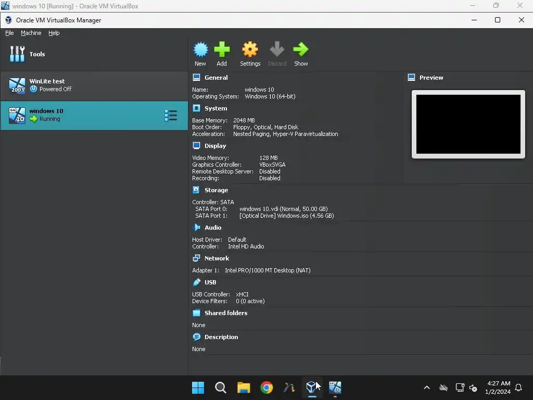Open the Shared folders heading link
This screenshot has height=400, width=533.
click(x=226, y=313)
